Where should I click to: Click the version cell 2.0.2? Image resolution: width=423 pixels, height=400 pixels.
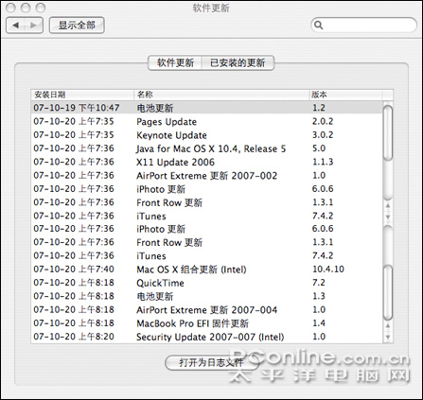(x=323, y=121)
